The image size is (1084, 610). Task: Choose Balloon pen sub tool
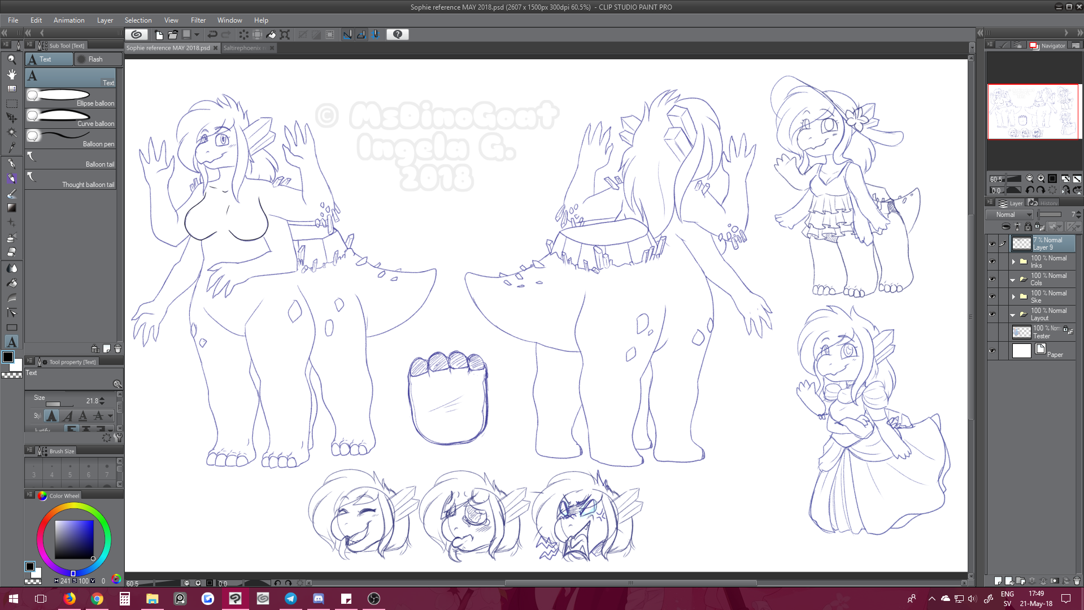coord(71,139)
